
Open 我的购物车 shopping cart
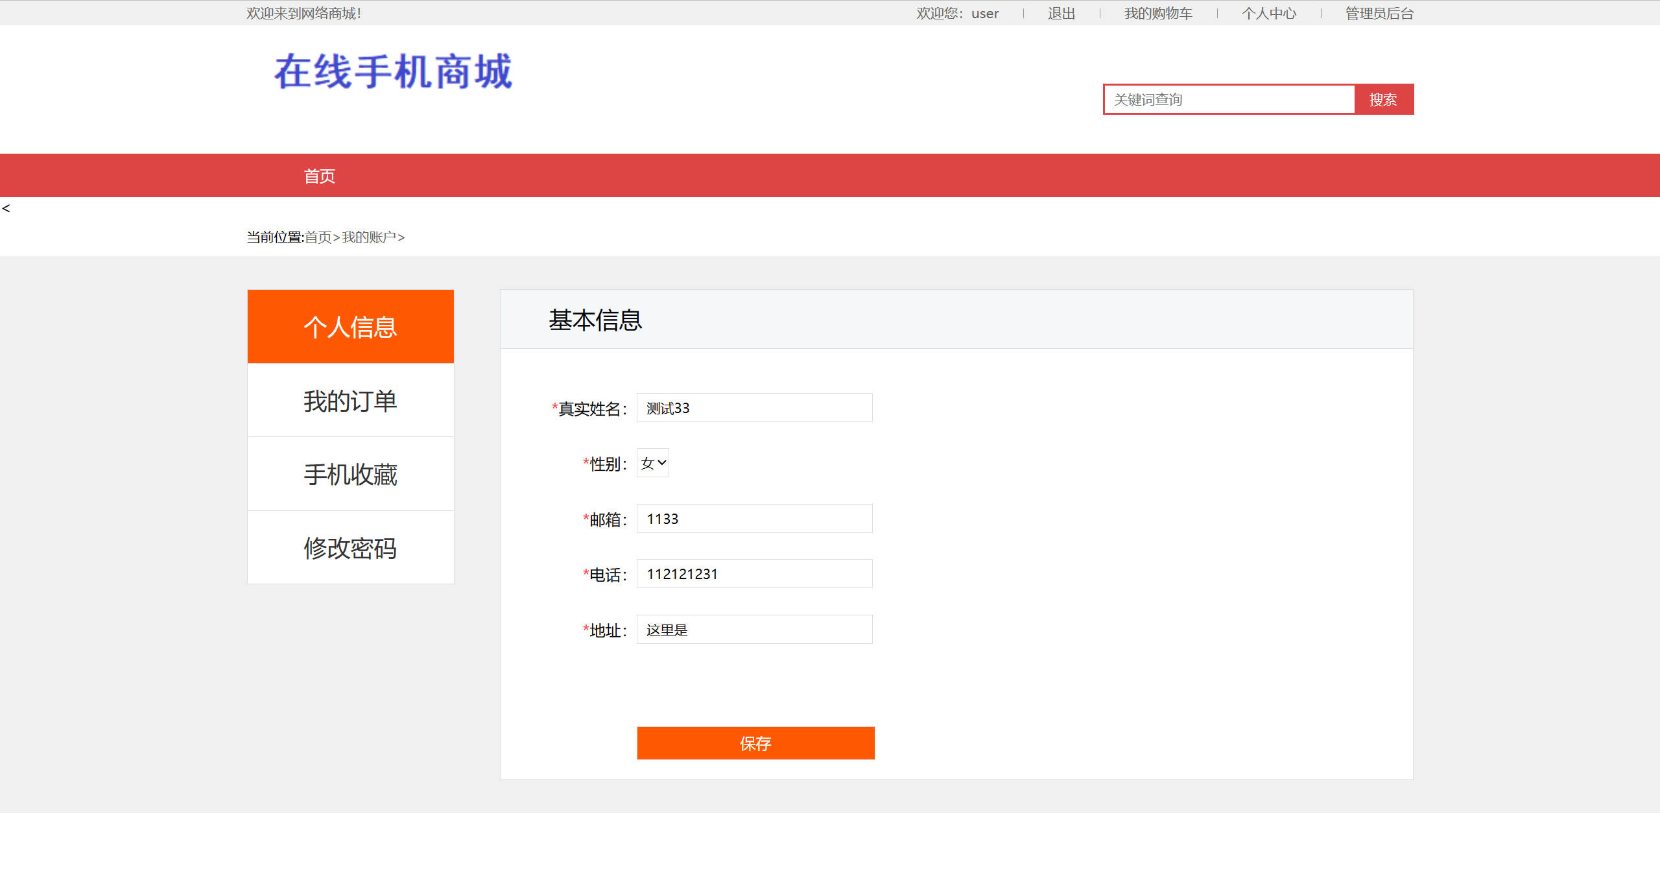tap(1158, 13)
